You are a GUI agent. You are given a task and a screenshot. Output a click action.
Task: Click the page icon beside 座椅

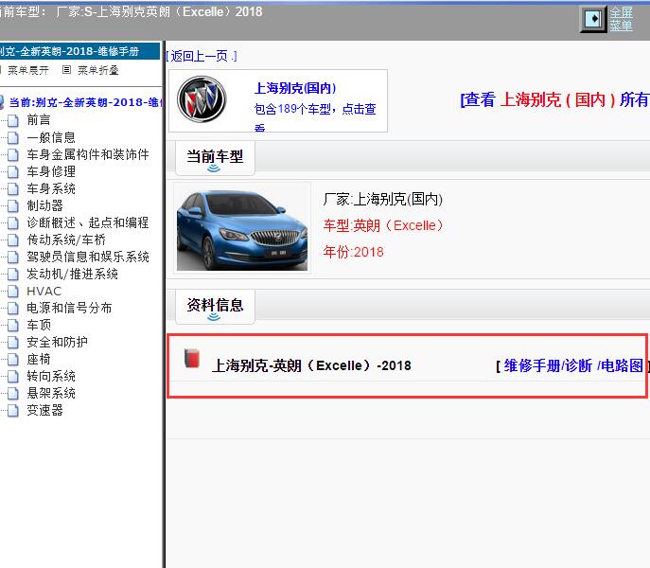pyautogui.click(x=13, y=360)
